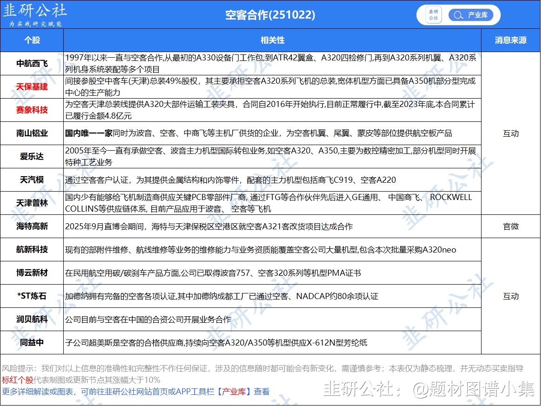This screenshot has height=406, width=541.
Task: Click the red 标红个股 footer text
Action: point(18,380)
